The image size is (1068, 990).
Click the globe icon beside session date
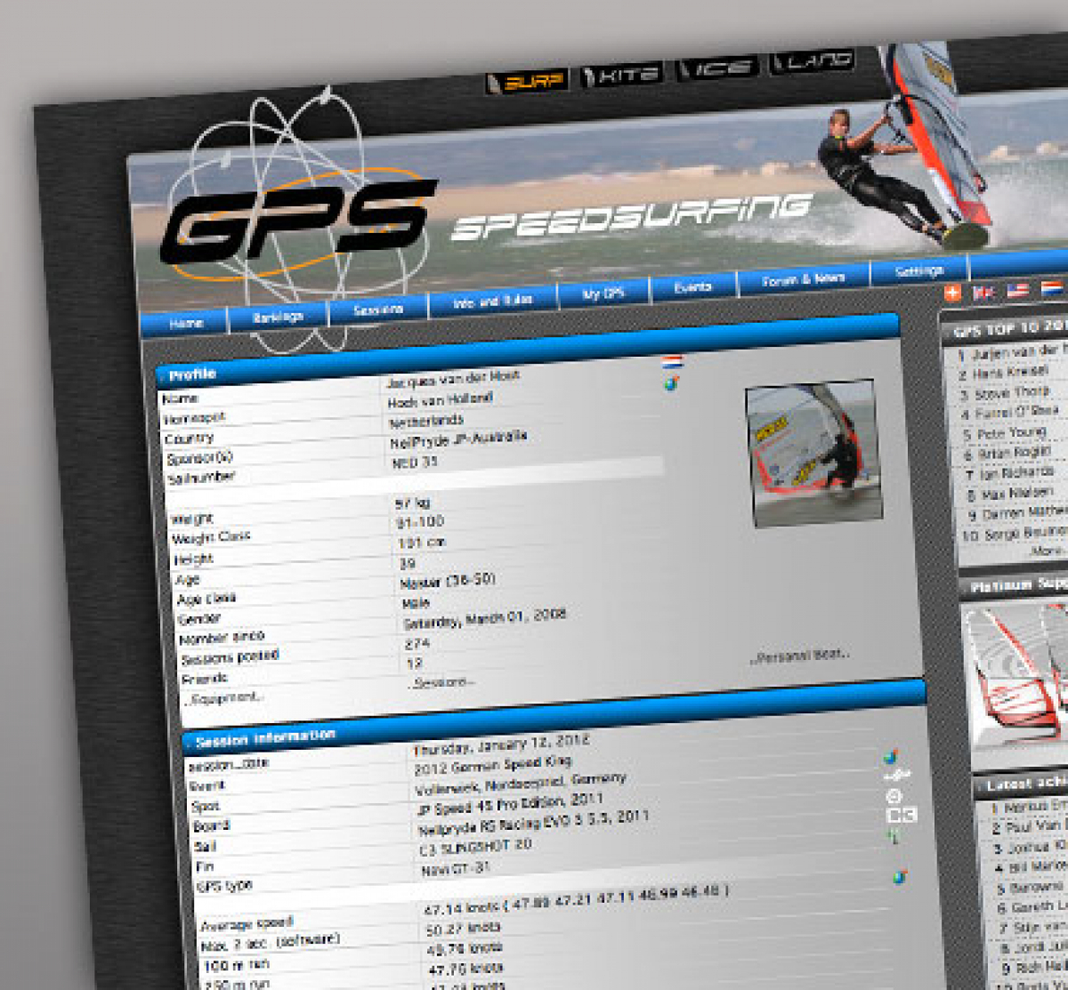click(x=889, y=757)
